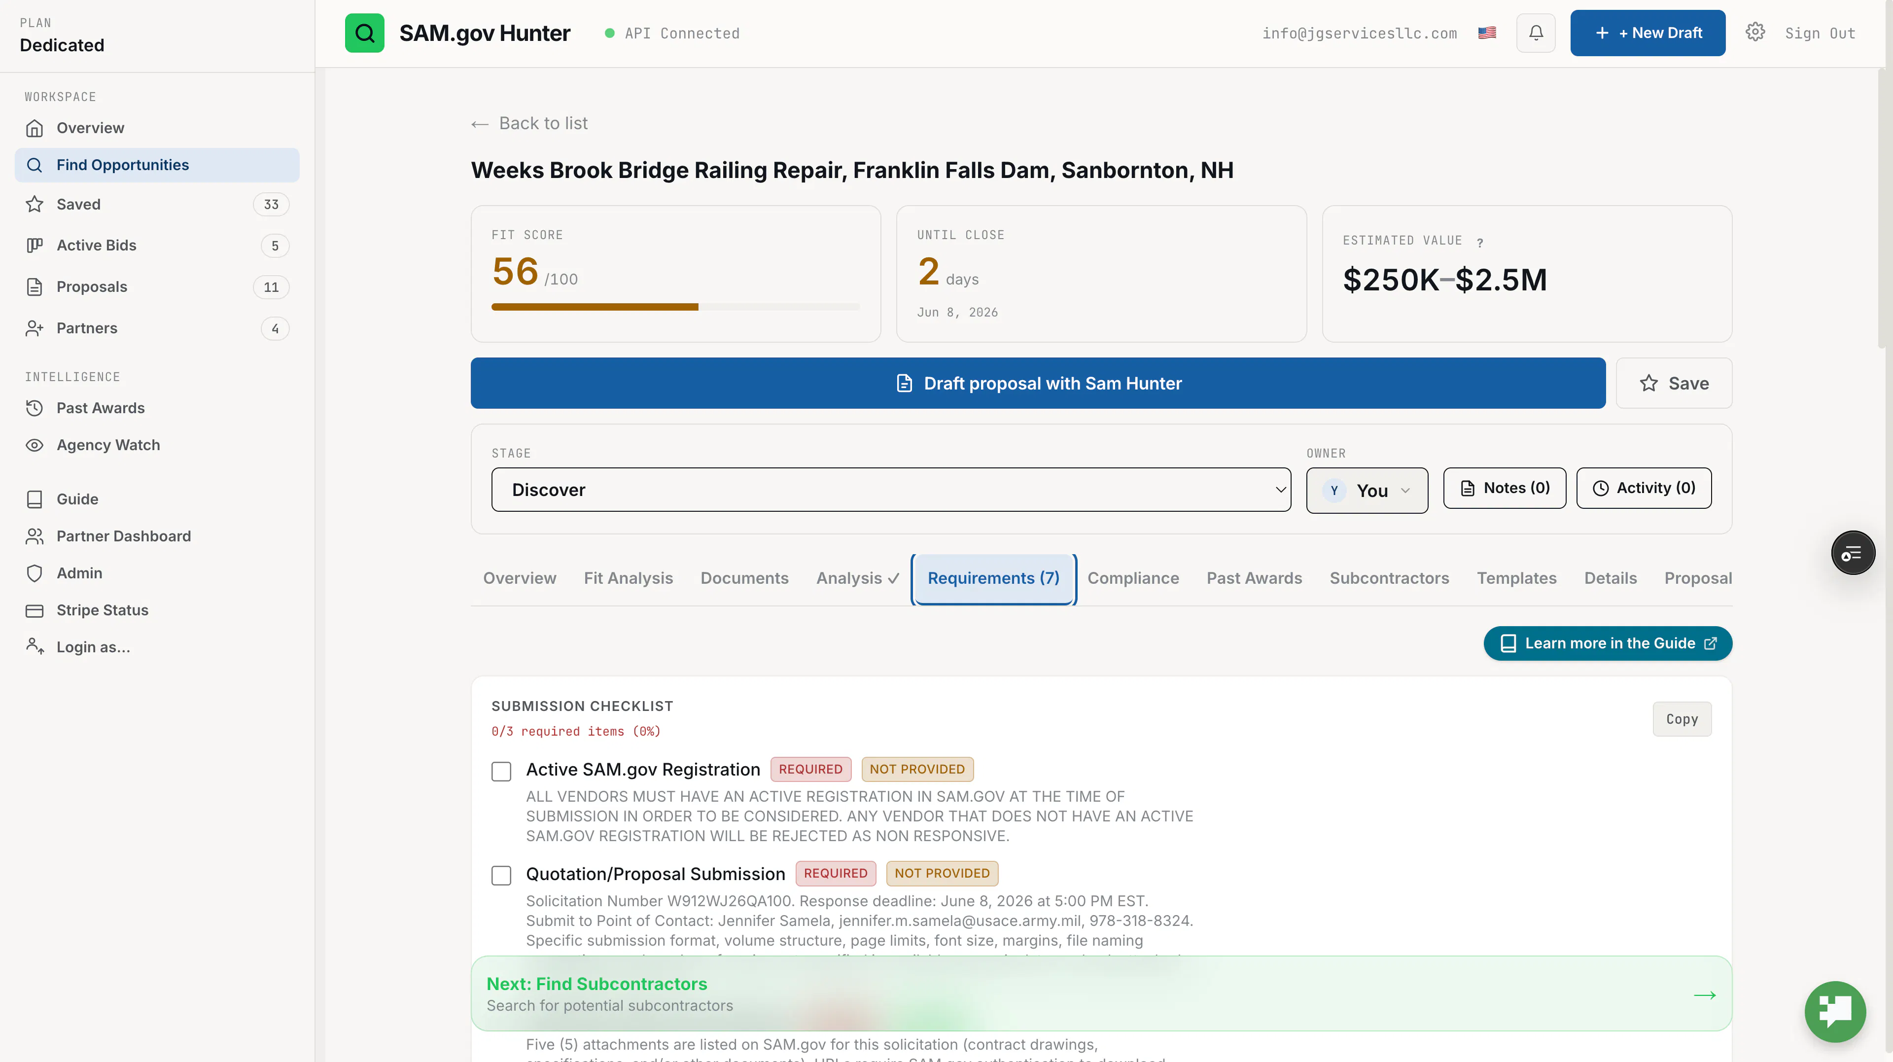Screen dimensions: 1893x1062
Task: Open the Stage dropdown showing Discover
Action: coord(891,490)
